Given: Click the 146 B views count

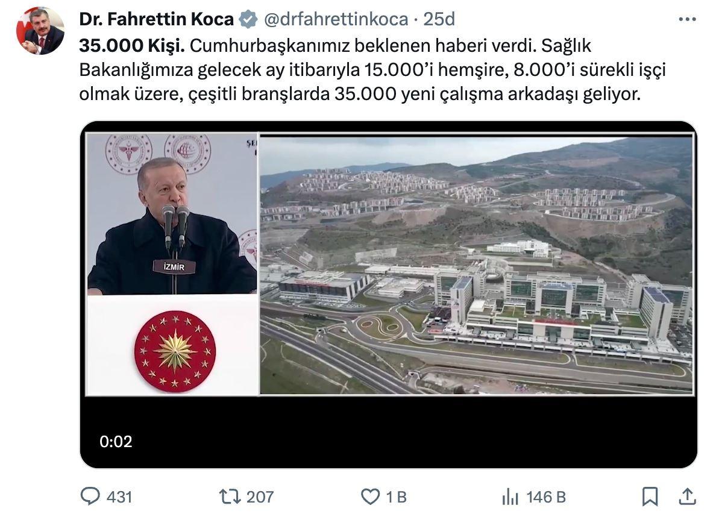Looking at the screenshot, I should 546,497.
